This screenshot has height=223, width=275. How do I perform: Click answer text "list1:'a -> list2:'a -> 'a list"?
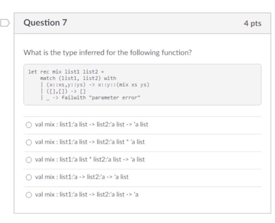(x=82, y=177)
